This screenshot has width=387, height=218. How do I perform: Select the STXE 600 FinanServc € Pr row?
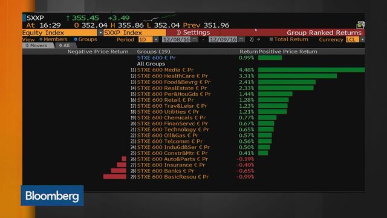point(172,124)
